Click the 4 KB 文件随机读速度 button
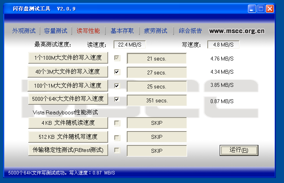The width and height of the screenshot is (284, 183). coord(68,123)
